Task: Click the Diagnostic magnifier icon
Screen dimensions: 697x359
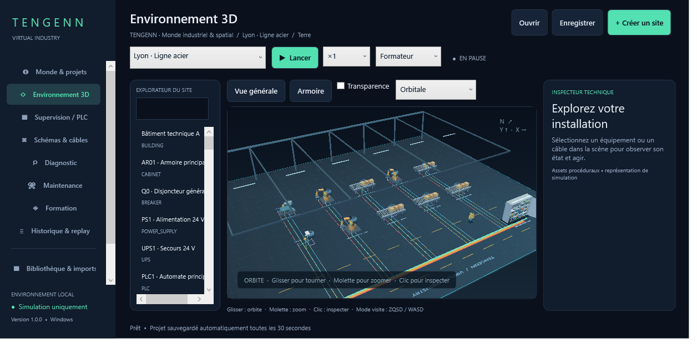Action: 35,163
